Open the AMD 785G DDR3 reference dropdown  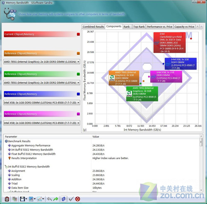coord(42,62)
